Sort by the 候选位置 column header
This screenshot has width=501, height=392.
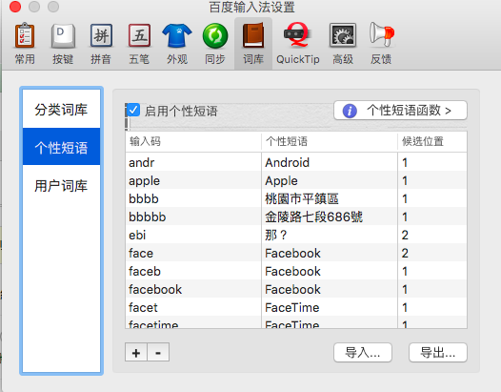pos(432,141)
